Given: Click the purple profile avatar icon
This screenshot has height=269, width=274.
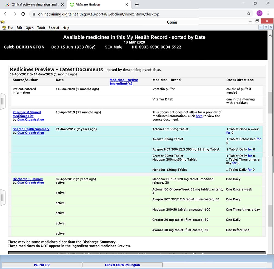Looking at the screenshot, I should point(259,13).
